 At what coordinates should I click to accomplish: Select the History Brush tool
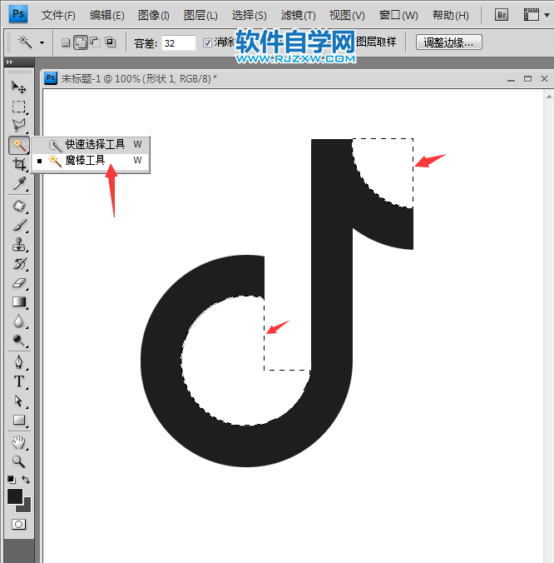click(x=18, y=264)
